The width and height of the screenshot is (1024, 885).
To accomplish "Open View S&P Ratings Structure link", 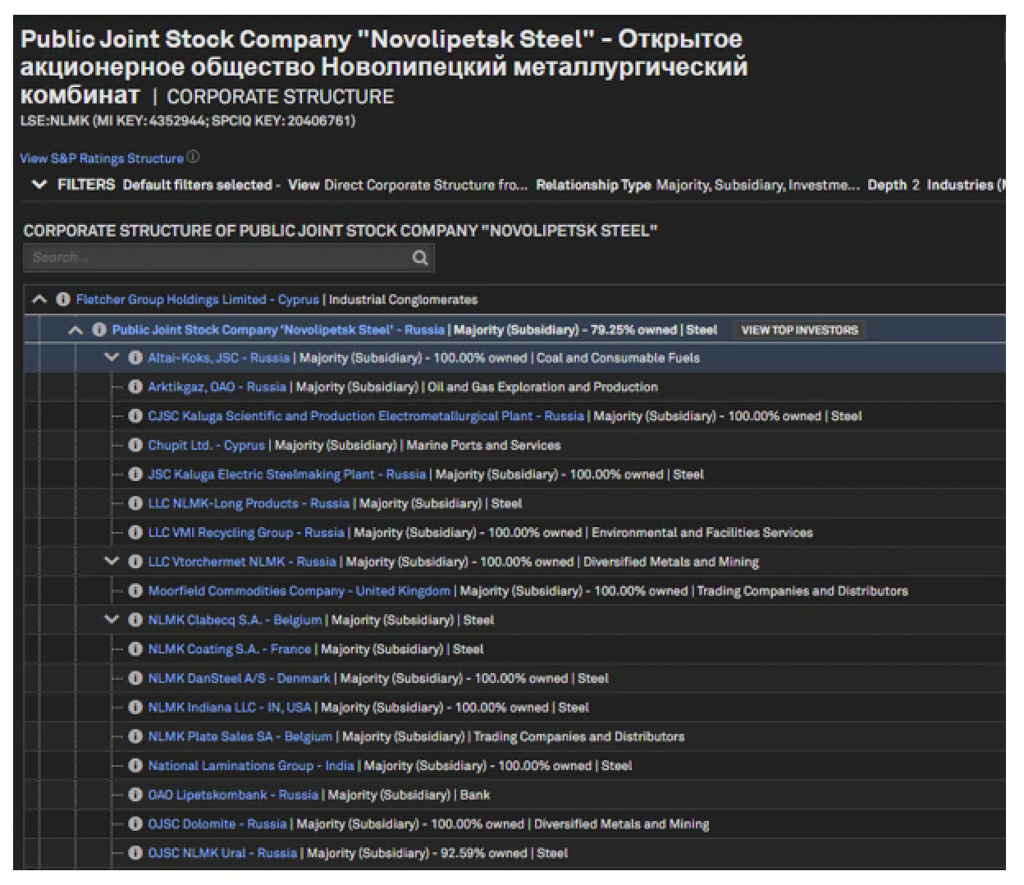I will 102,158.
